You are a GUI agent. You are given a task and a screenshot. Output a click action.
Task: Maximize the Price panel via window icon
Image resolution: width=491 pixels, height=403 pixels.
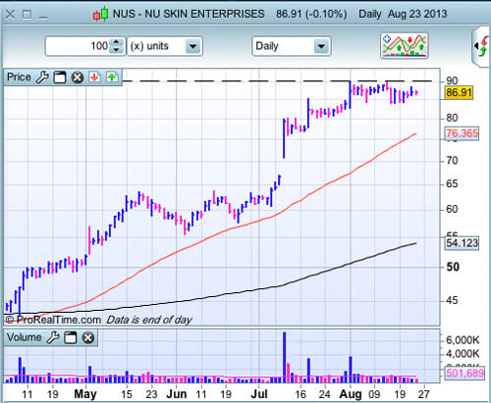click(60, 77)
